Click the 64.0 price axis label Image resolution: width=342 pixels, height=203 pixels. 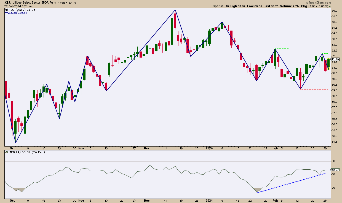coord(334,33)
